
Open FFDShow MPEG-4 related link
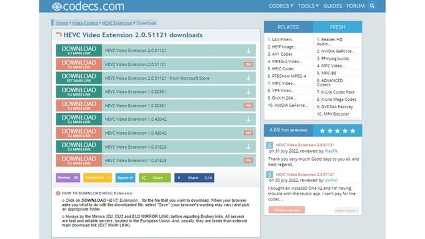coord(289,76)
